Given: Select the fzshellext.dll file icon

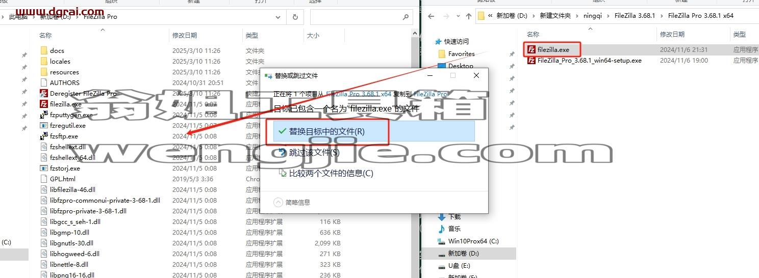Looking at the screenshot, I should [x=44, y=147].
